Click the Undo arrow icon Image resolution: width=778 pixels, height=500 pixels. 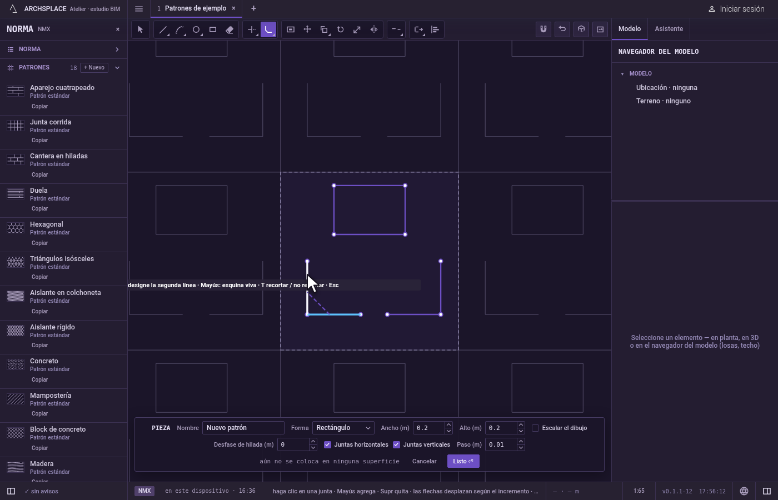click(562, 29)
